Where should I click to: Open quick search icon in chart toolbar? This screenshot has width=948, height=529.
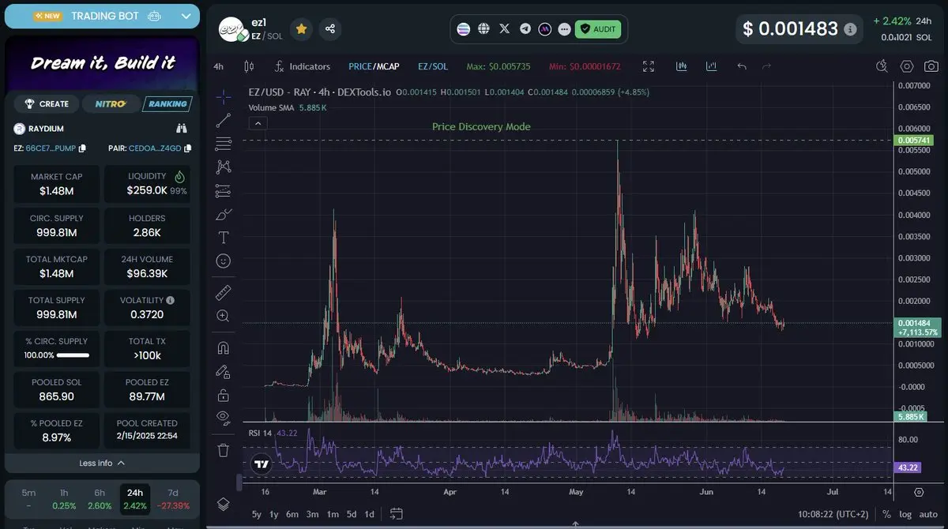[x=882, y=66]
